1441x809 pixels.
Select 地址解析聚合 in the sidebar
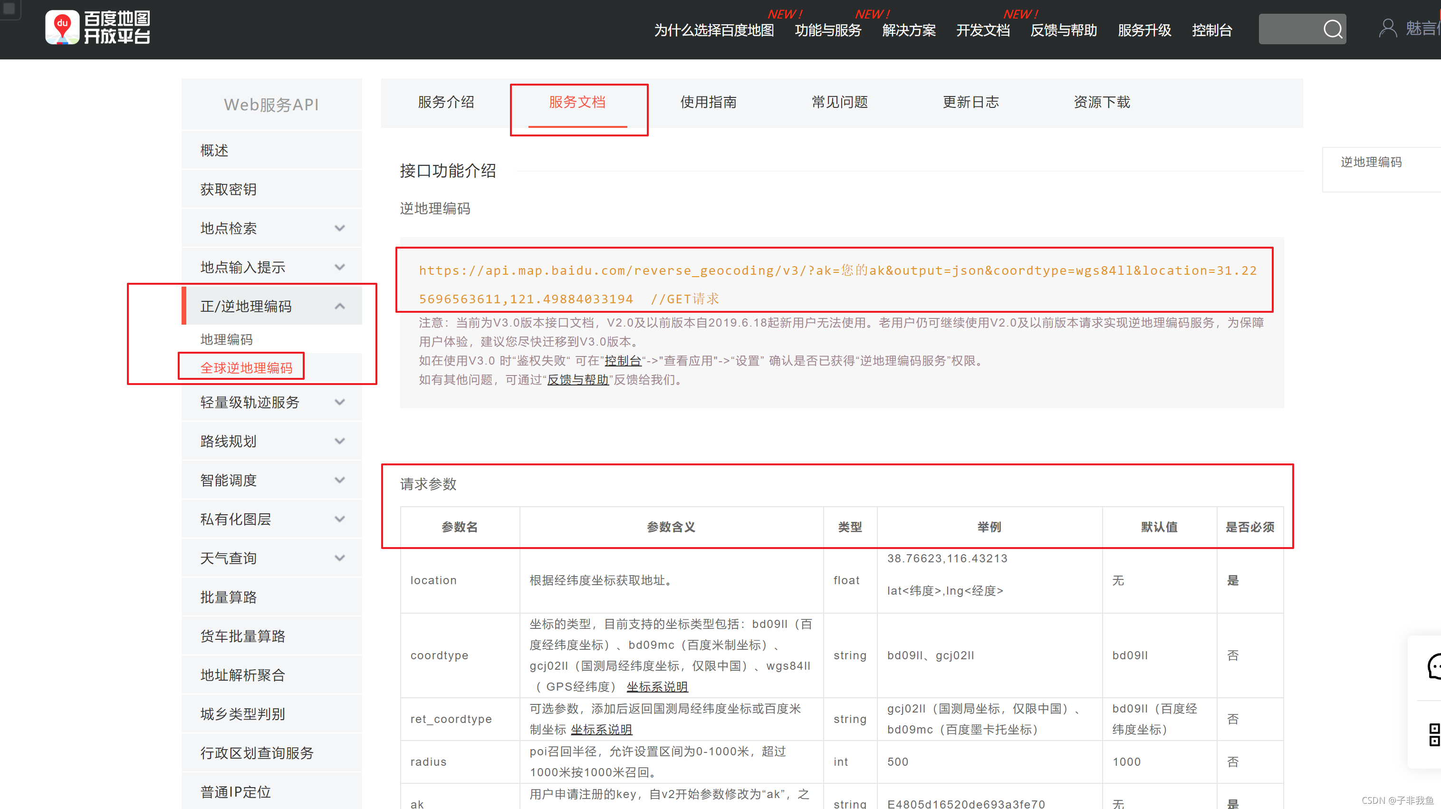pos(272,675)
